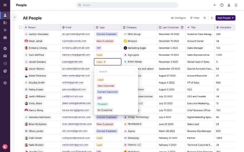Click Current Customer tag for Olivia Lander
244x152 pixels.
[107, 131]
